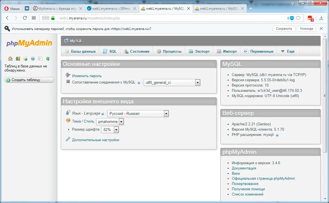This screenshot has width=329, height=203.
Task: Open MySQL connection collation dropdown
Action: click(172, 83)
